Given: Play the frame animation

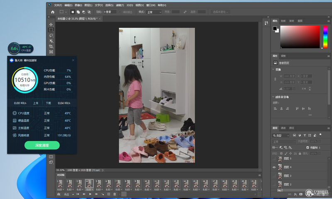Looking at the screenshot, I should point(90,194).
